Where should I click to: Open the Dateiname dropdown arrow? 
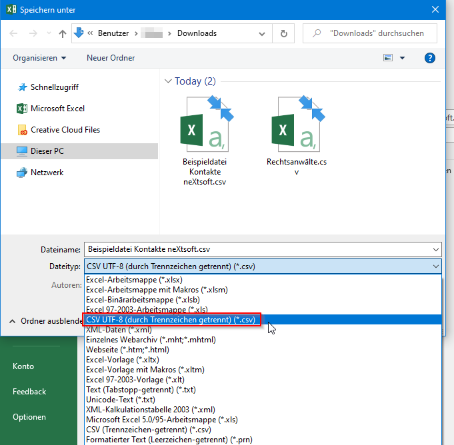436,249
